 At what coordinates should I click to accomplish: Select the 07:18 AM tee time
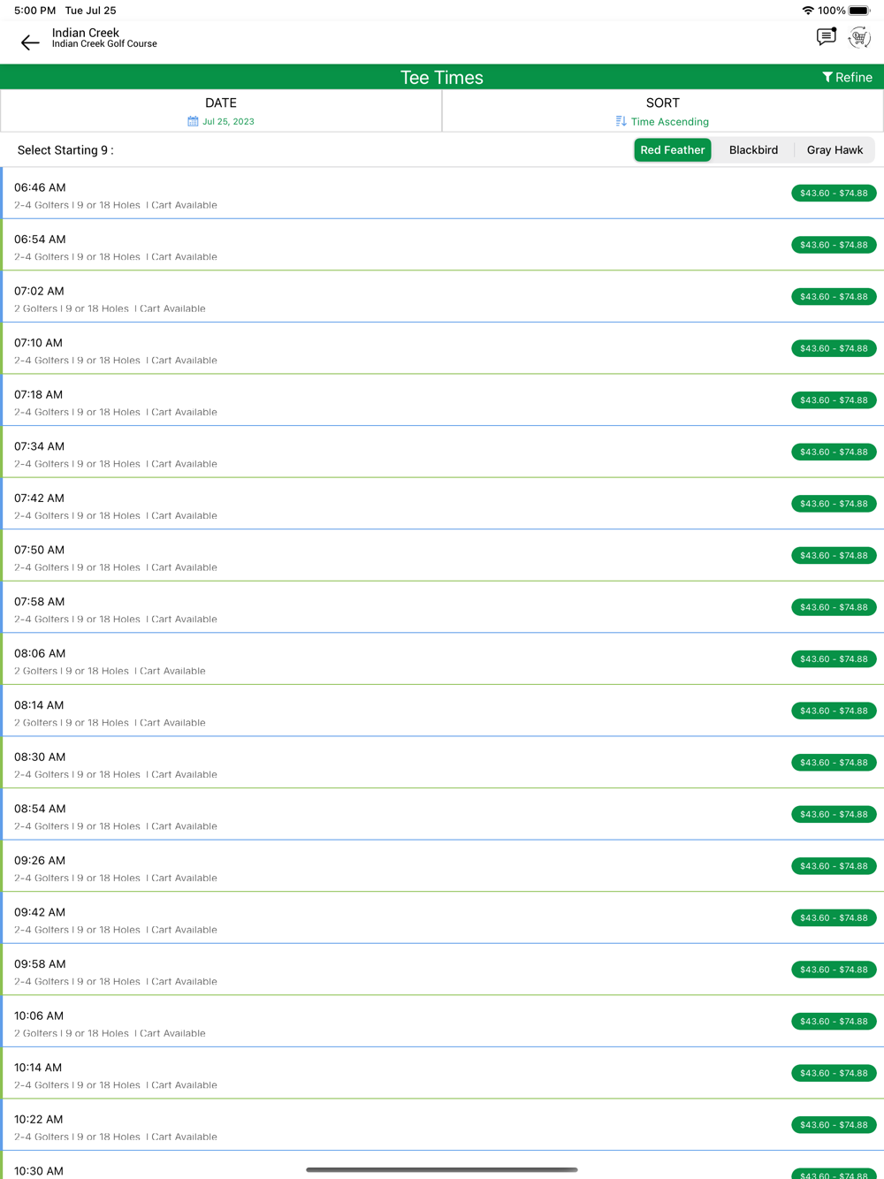point(442,400)
